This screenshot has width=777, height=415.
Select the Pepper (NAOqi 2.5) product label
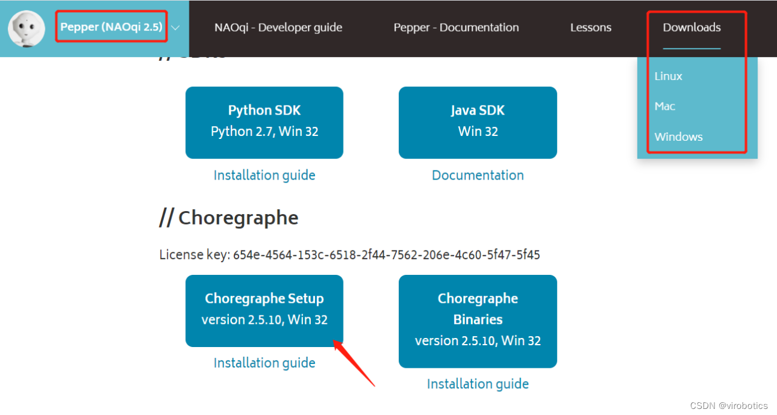[x=111, y=27]
